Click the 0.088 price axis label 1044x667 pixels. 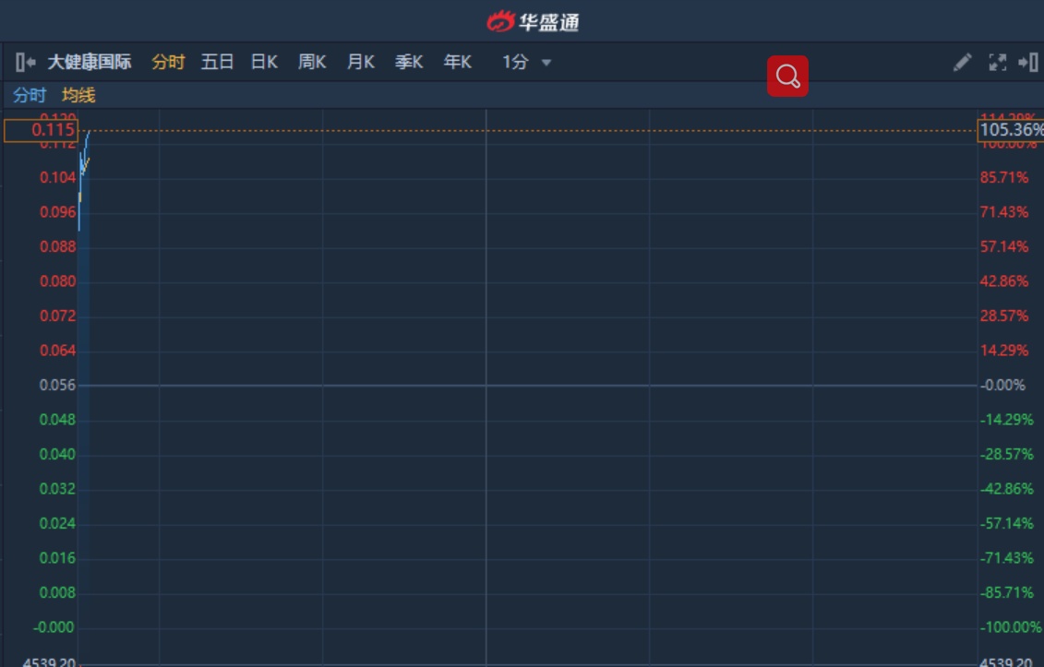(x=57, y=247)
